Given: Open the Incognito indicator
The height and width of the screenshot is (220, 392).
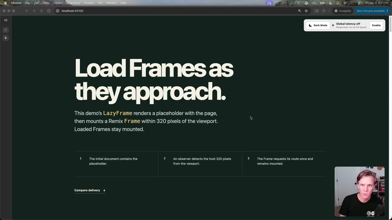Looking at the screenshot, I should point(343,11).
